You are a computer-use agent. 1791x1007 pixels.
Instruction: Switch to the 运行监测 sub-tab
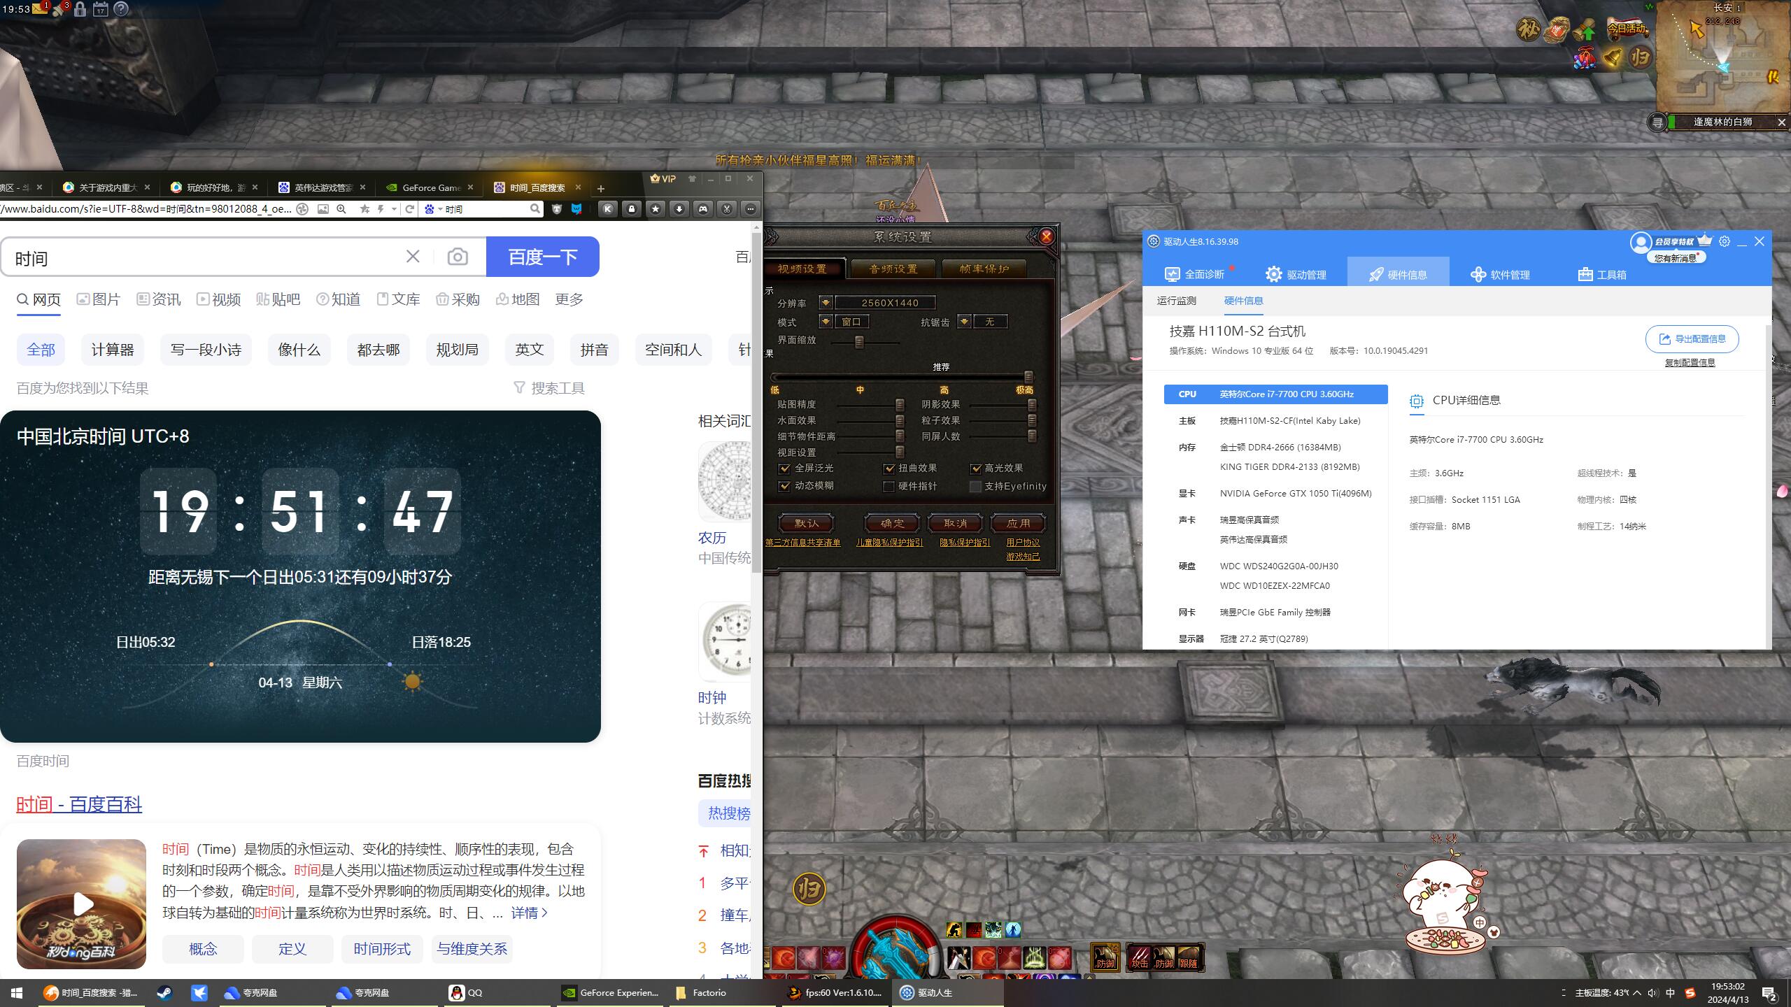(x=1176, y=301)
